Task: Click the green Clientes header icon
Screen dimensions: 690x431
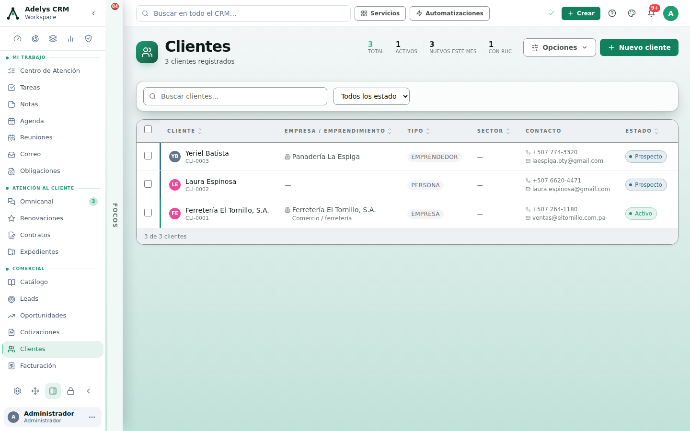Action: click(x=147, y=52)
